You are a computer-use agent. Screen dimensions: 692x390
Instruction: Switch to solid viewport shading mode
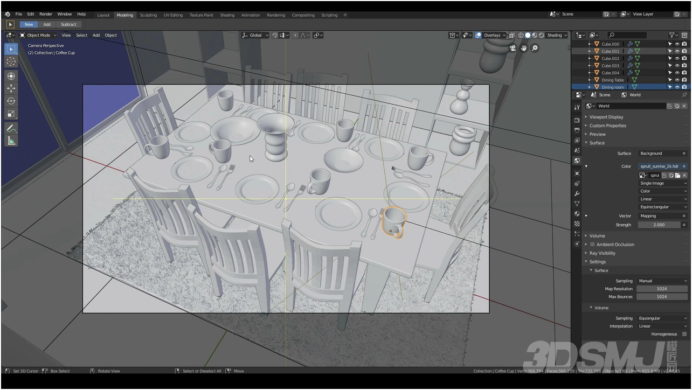point(528,35)
